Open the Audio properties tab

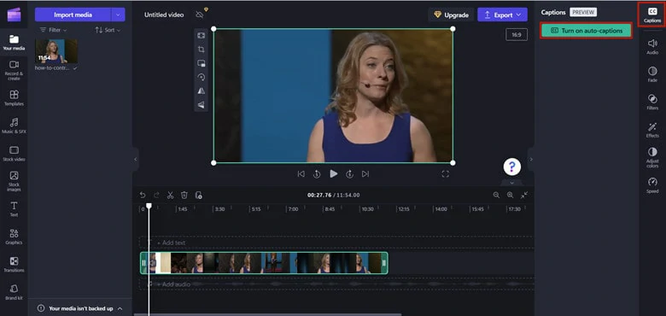652,46
